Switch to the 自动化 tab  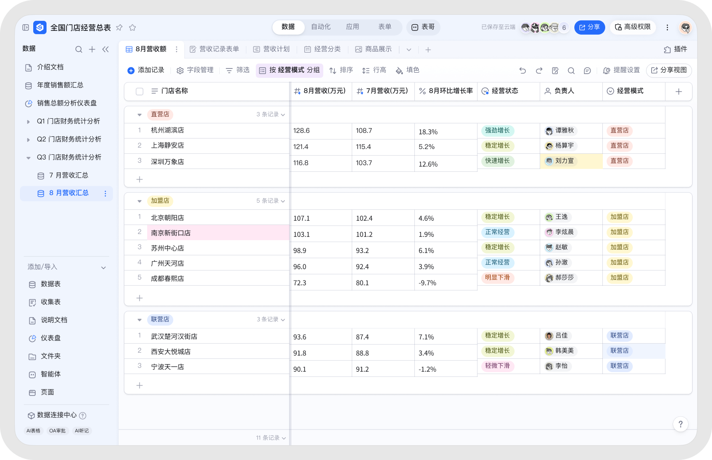[x=321, y=27]
